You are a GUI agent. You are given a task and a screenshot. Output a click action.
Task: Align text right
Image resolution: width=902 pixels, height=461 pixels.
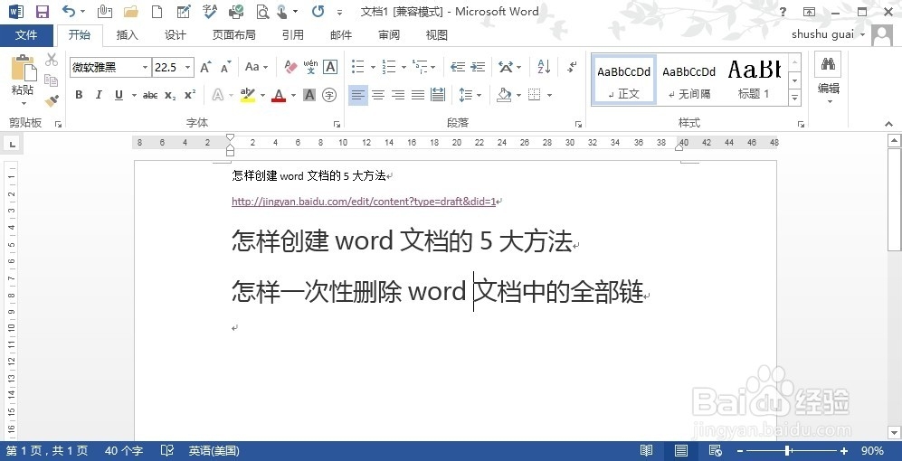click(398, 95)
